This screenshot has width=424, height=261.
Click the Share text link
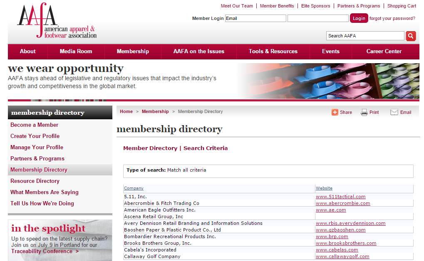click(346, 112)
